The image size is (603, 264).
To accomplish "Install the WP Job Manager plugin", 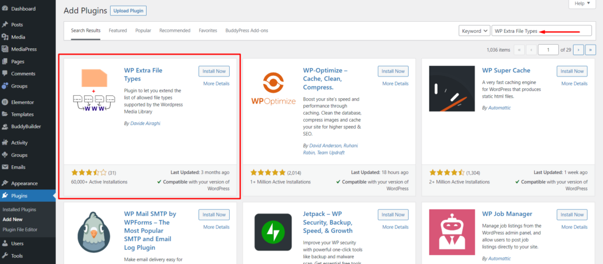I will [572, 215].
